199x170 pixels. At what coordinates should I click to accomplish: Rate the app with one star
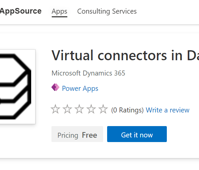[x=55, y=109]
